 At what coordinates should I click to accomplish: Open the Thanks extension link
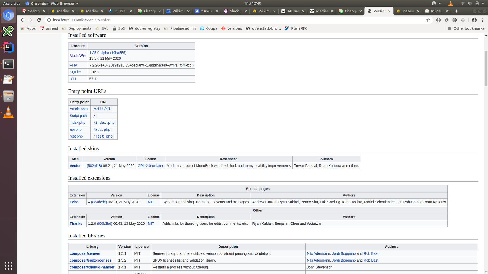(76, 224)
